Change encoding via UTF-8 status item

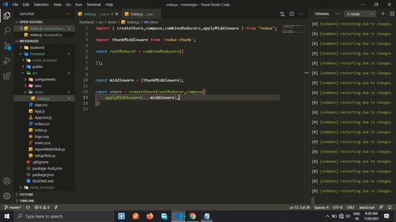pos(337,207)
